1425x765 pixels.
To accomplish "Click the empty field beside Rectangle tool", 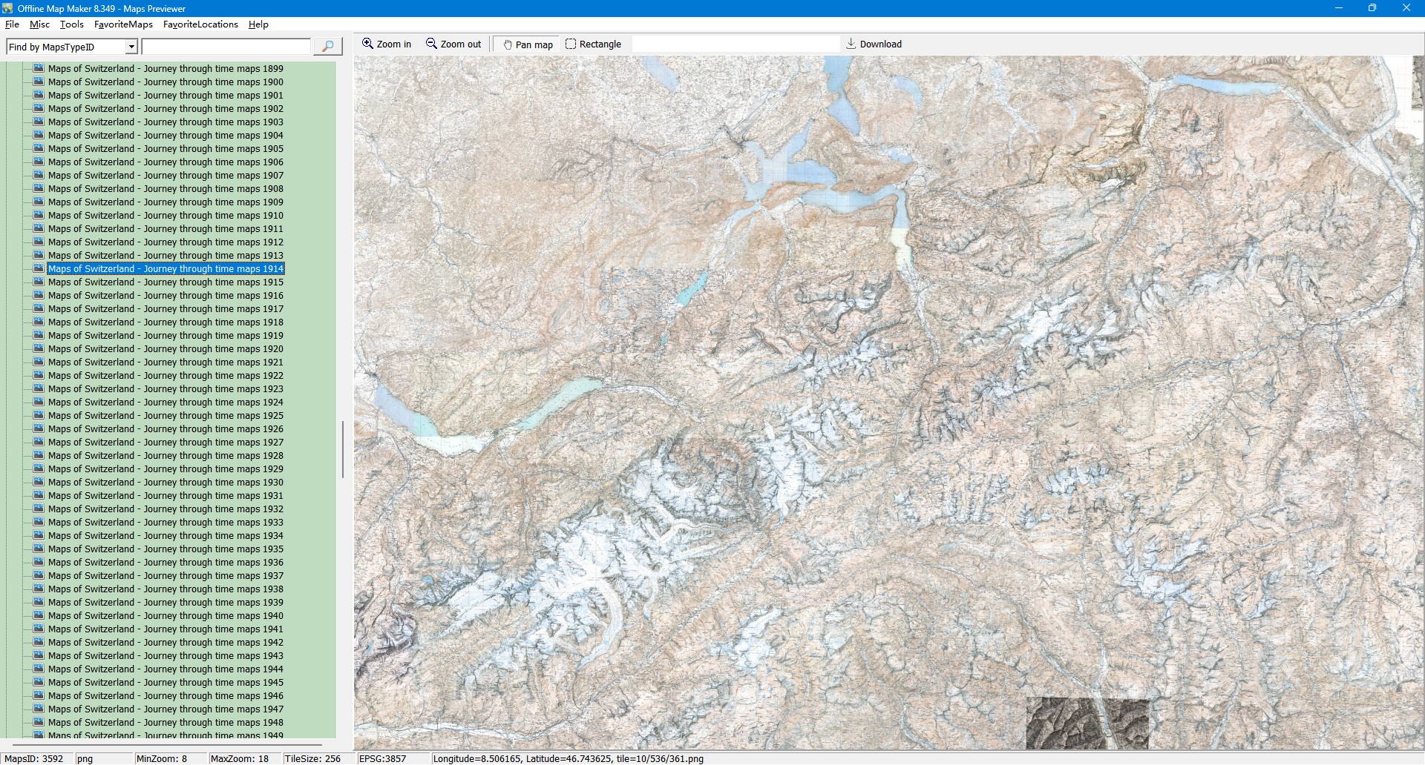I will pyautogui.click(x=735, y=44).
